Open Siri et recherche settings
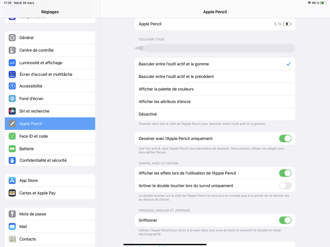The height and width of the screenshot is (247, 330). (x=50, y=111)
